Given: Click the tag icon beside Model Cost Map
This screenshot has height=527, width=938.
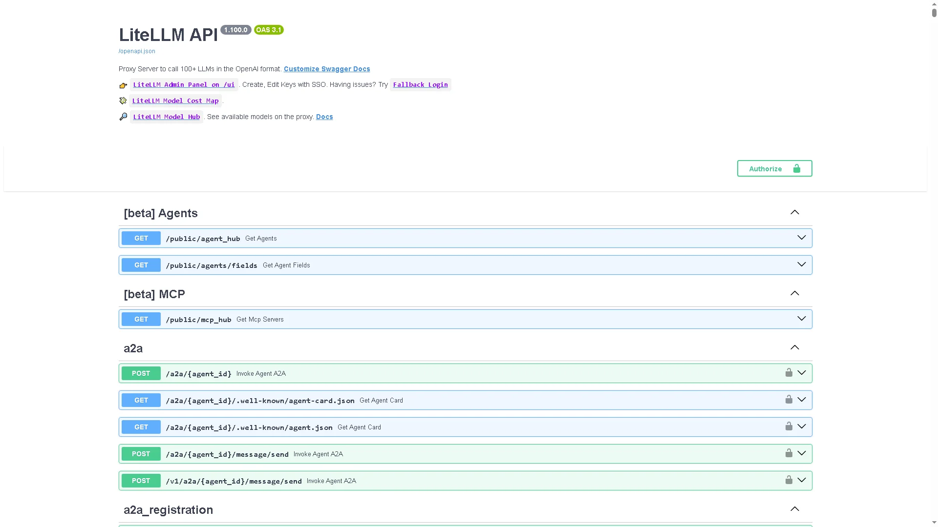Looking at the screenshot, I should (x=123, y=101).
